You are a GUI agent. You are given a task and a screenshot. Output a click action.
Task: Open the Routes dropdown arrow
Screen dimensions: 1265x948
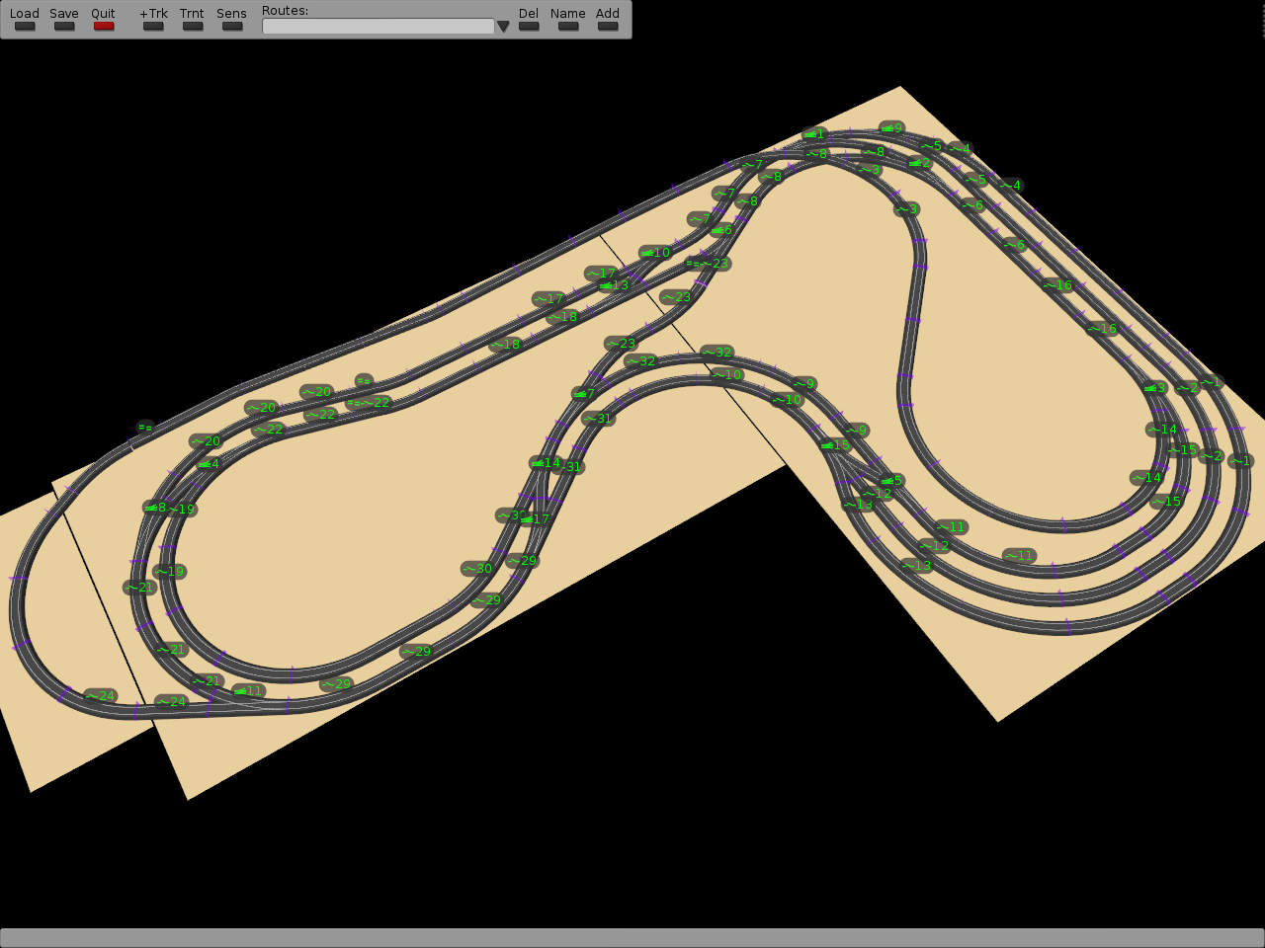pyautogui.click(x=503, y=27)
